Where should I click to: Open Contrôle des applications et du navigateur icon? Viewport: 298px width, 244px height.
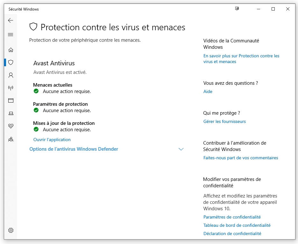coord(11,101)
